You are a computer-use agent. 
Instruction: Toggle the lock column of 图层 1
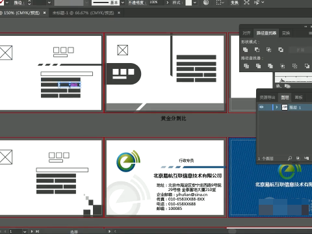coord(268,107)
